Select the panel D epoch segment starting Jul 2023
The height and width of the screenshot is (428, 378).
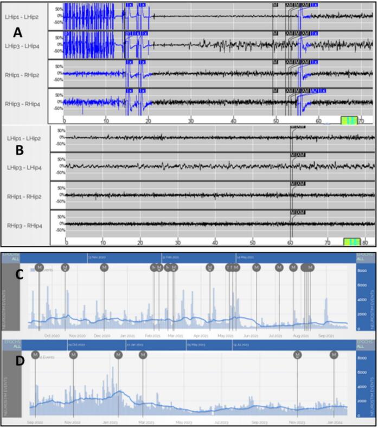click(294, 345)
